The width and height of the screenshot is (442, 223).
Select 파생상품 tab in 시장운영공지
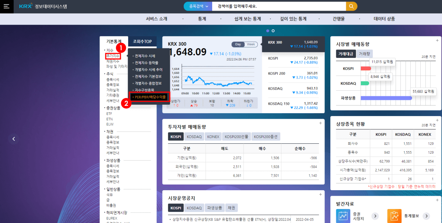[x=215, y=208]
